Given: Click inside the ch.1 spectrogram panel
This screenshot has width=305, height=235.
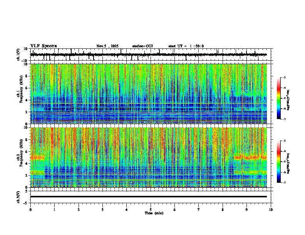Looking at the screenshot, I should (149, 94).
